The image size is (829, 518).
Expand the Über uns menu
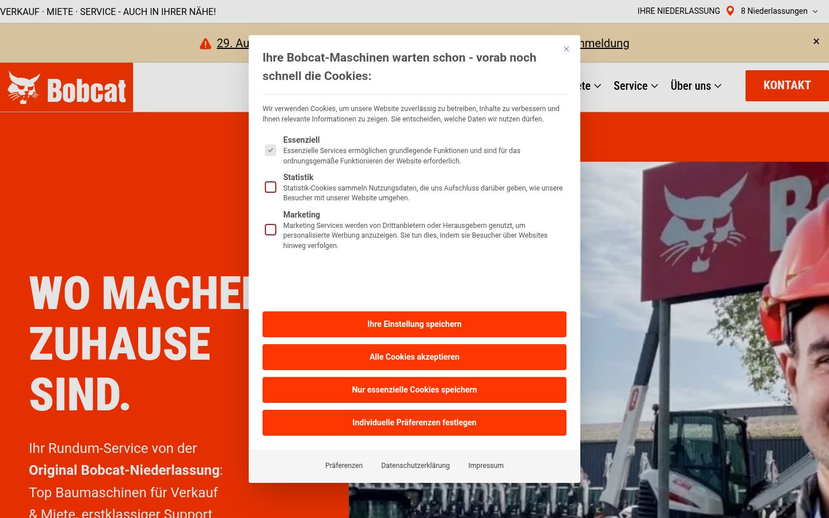tap(696, 86)
